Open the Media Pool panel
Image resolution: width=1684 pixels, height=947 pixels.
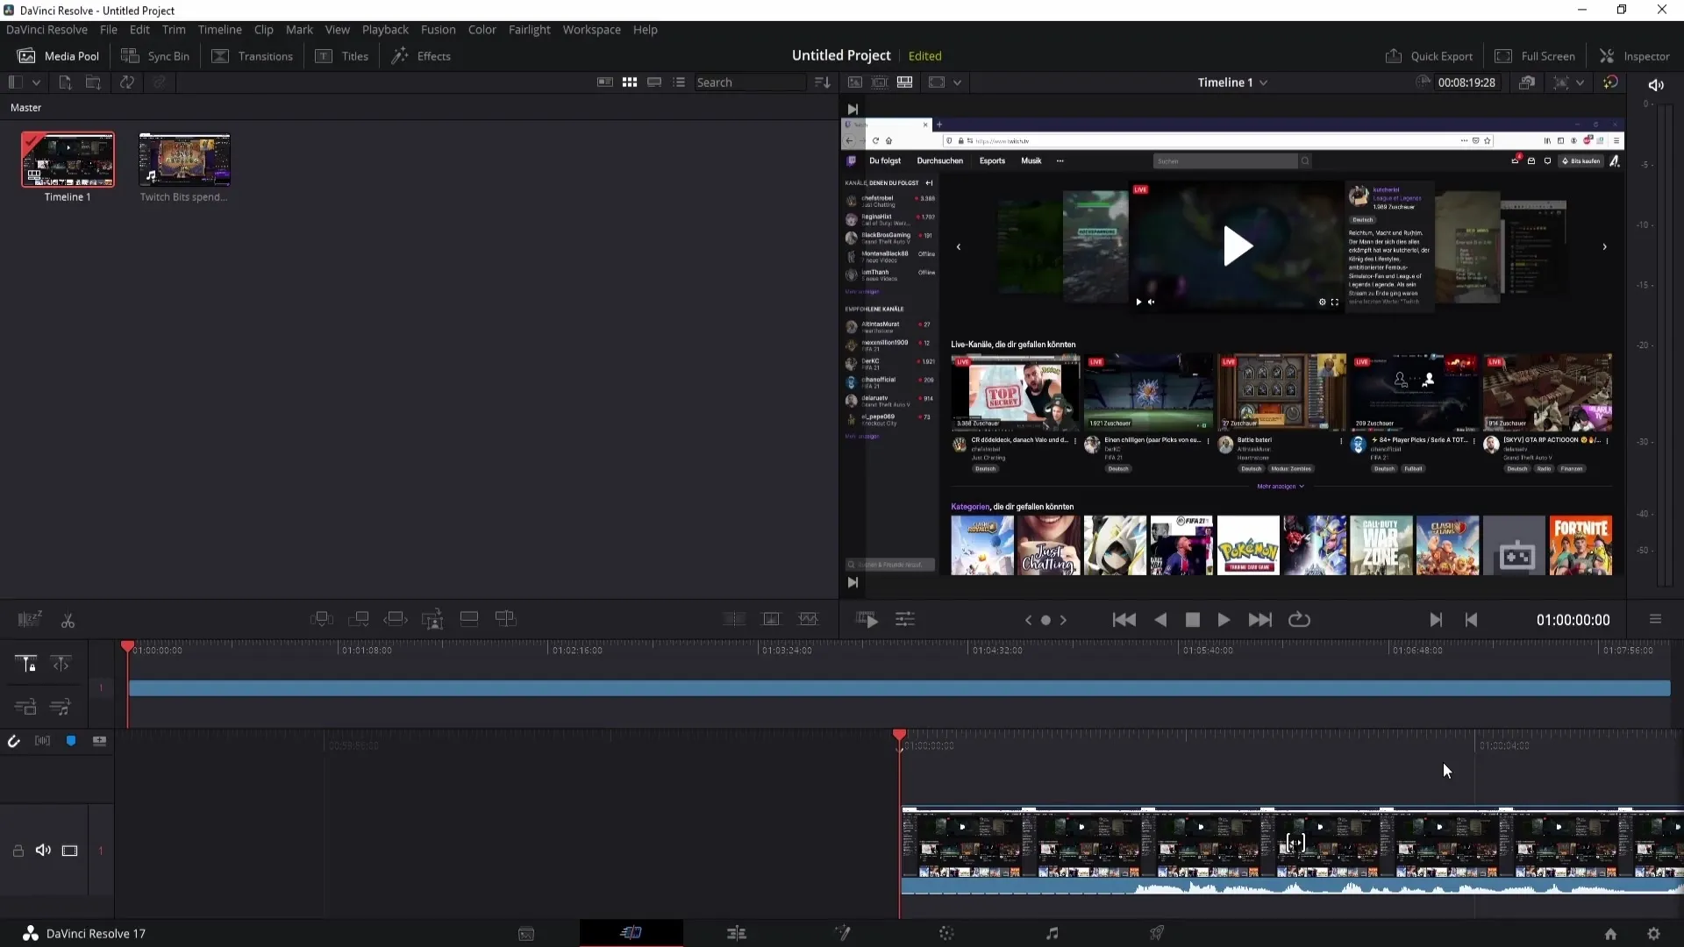(x=59, y=56)
